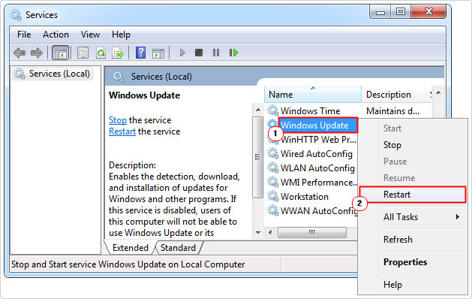Click the Stop the service link
The image size is (472, 299).
point(118,120)
